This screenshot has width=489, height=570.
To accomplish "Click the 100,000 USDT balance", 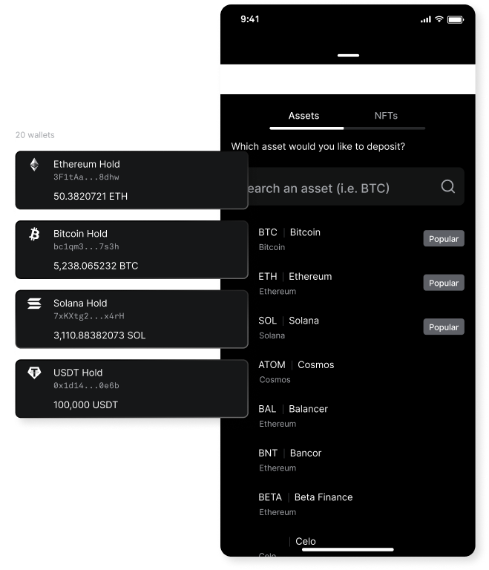I will tap(85, 404).
